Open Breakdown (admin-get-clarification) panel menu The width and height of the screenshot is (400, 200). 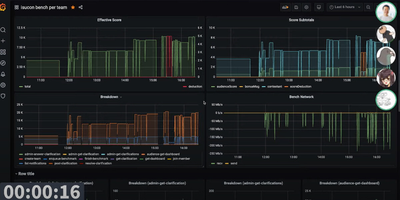tap(157, 183)
